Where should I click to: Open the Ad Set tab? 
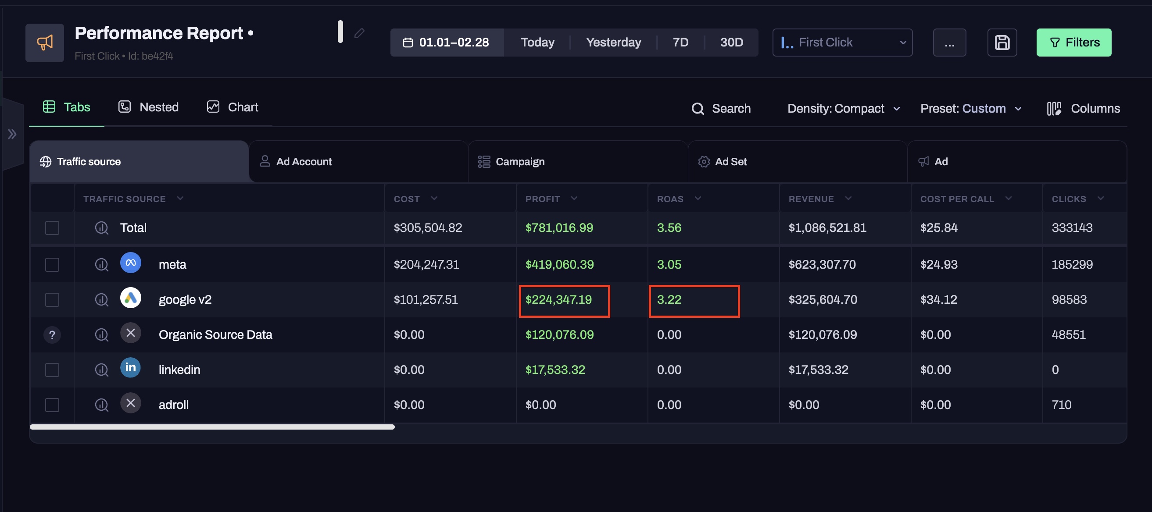pos(798,162)
